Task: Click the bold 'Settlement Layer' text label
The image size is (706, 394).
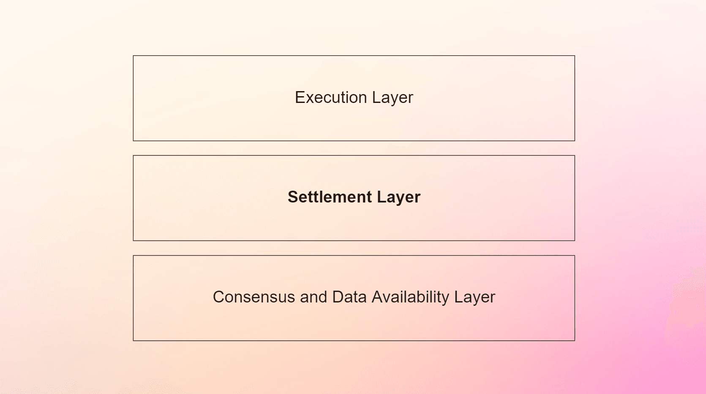Action: pos(354,197)
